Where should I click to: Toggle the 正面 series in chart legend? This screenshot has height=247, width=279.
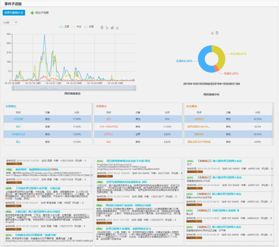pyautogui.click(x=64, y=27)
